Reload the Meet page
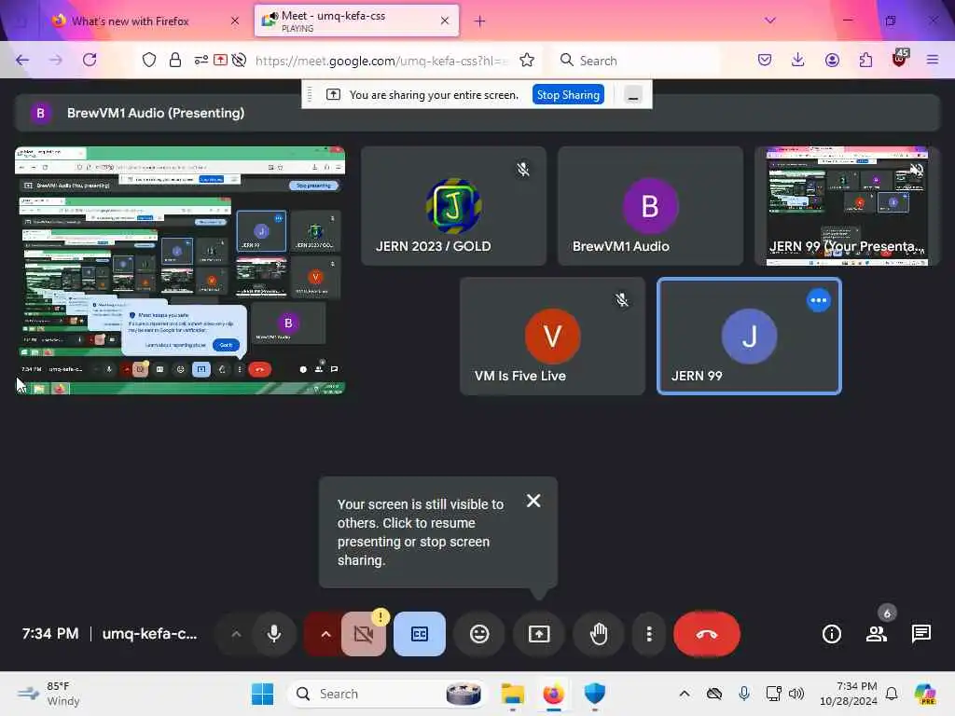 pyautogui.click(x=90, y=60)
